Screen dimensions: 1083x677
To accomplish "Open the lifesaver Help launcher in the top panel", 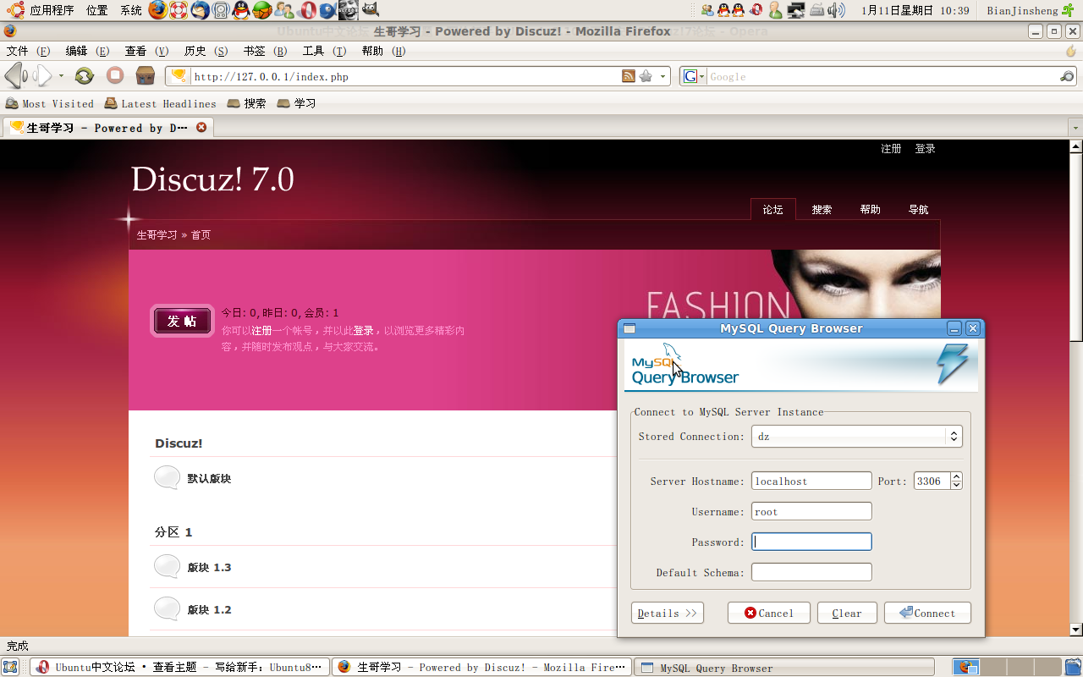I will click(179, 10).
